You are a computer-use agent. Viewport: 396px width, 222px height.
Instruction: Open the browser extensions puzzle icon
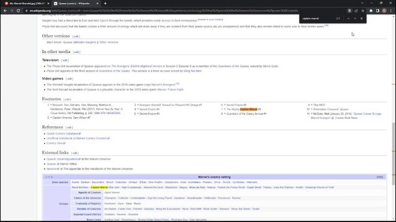point(371,11)
